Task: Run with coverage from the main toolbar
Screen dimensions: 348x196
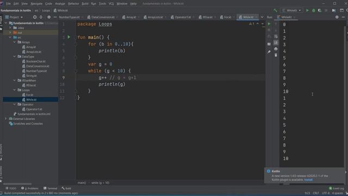Action: (x=320, y=10)
